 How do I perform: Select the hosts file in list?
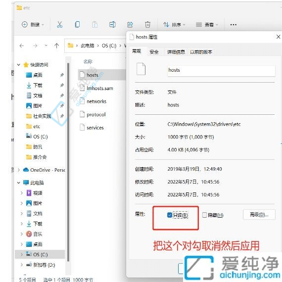pos(102,75)
